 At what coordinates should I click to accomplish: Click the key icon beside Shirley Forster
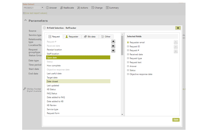pyautogui.click(x=25, y=89)
